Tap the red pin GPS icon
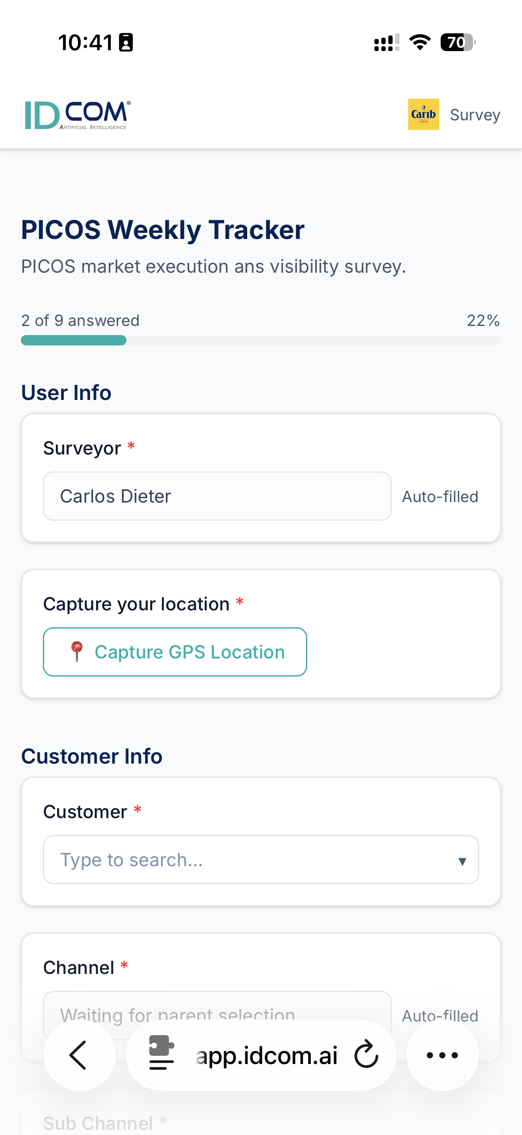522x1135 pixels. tap(77, 651)
